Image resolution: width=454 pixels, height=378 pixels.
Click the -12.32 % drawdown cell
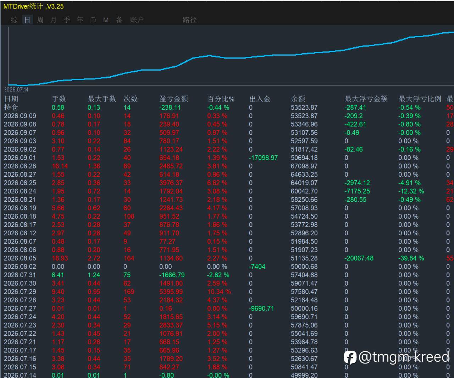pyautogui.click(x=411, y=191)
